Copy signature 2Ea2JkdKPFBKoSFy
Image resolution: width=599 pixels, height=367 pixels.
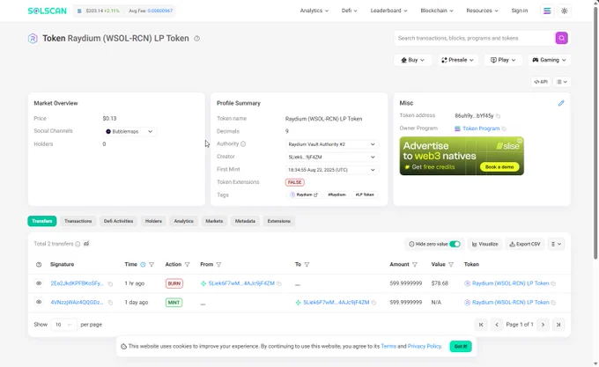110,284
